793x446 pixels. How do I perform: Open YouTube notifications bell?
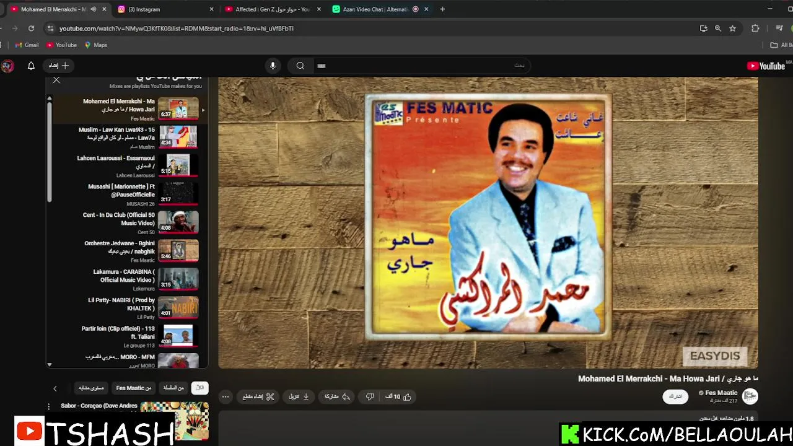coord(31,66)
